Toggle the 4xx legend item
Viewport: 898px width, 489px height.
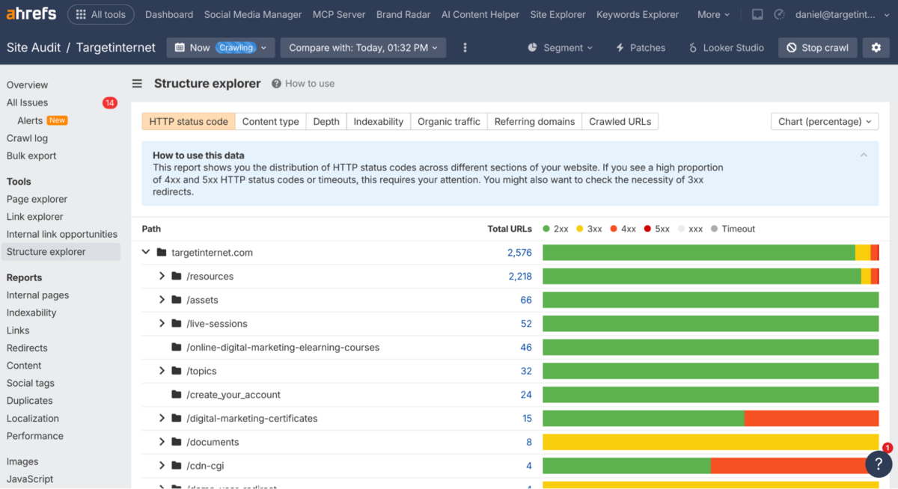[x=624, y=229]
